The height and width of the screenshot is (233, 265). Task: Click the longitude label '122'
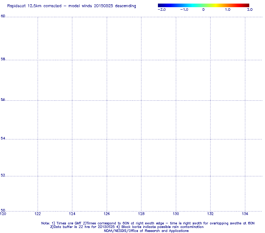(38, 214)
